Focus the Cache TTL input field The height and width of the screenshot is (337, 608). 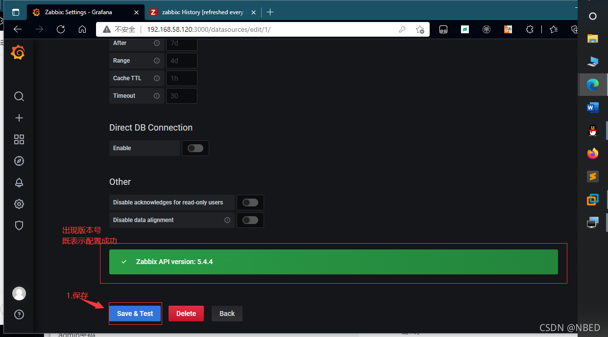pyautogui.click(x=182, y=78)
